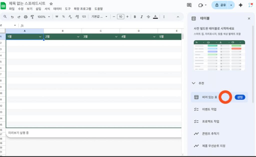Click the blue 삽입 button
The image size is (256, 157).
(x=240, y=97)
